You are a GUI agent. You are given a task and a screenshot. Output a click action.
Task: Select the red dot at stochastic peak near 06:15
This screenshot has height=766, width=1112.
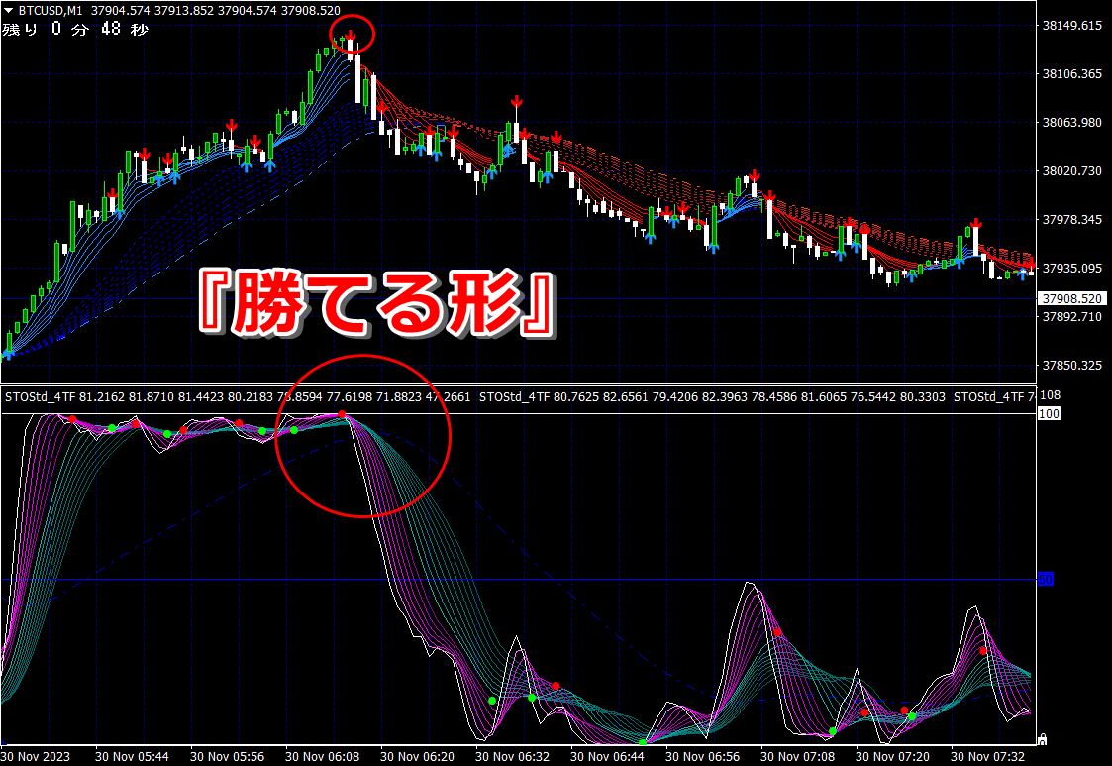coord(342,414)
